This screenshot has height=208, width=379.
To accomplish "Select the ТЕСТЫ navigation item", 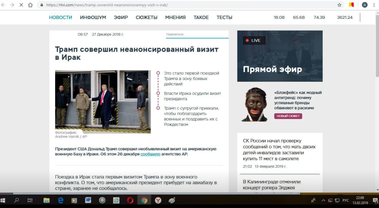I will click(x=224, y=17).
